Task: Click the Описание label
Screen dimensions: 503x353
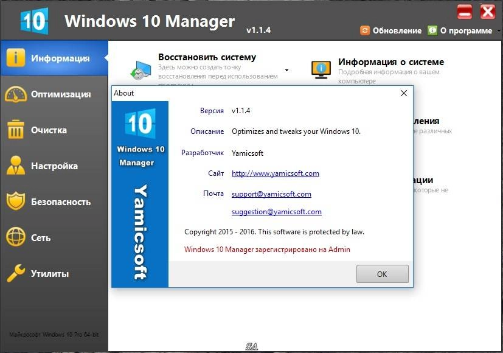Action: pyautogui.click(x=207, y=131)
